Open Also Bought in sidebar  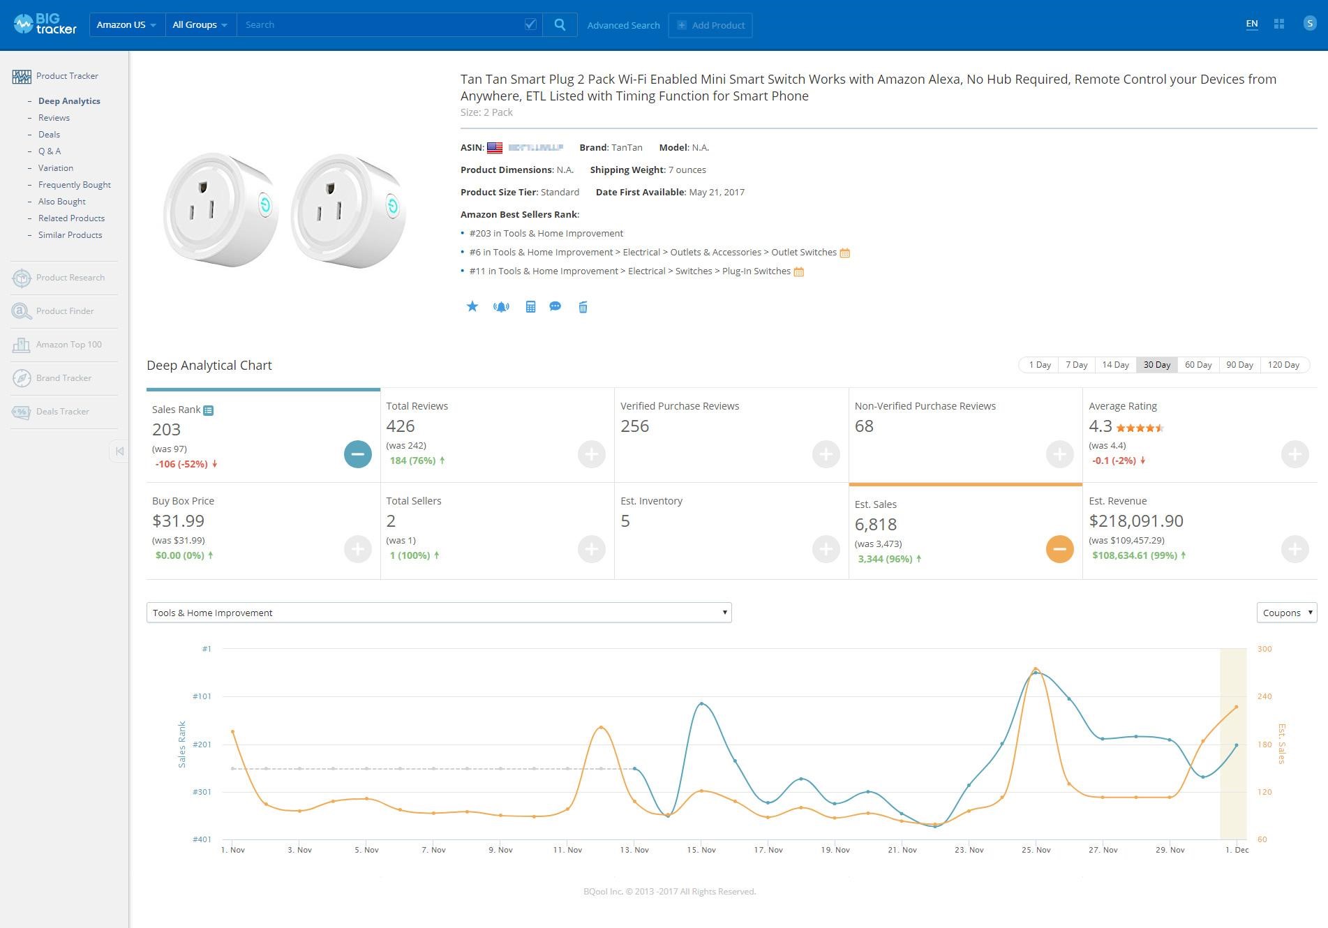(62, 202)
